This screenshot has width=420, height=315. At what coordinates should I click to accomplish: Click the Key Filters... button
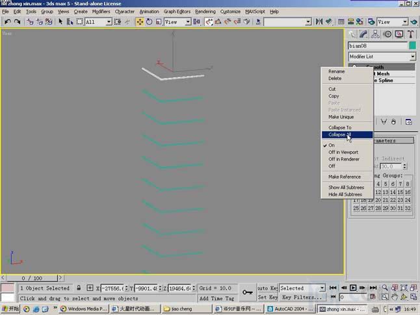tap(302, 297)
